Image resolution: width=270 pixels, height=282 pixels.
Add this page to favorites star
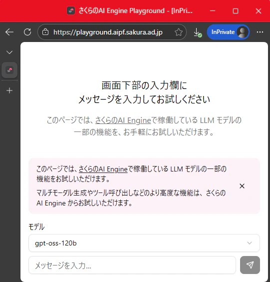tap(179, 32)
